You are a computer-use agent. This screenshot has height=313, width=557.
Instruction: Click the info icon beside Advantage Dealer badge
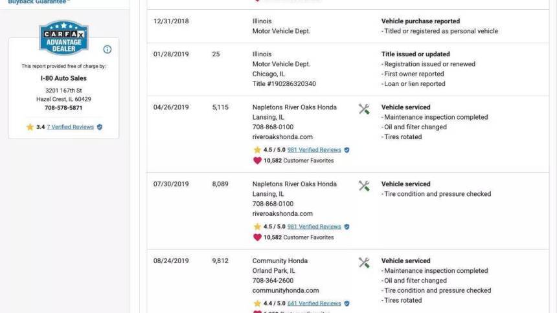coord(108,49)
